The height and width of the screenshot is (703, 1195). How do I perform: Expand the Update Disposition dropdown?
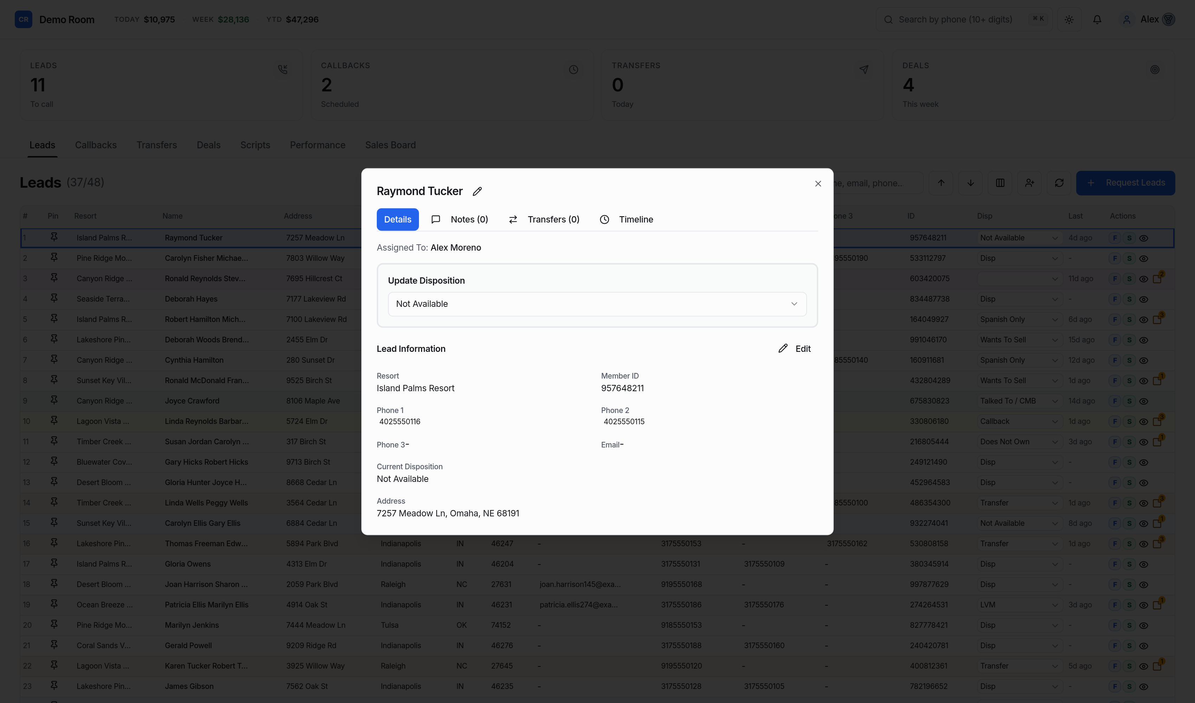(597, 304)
